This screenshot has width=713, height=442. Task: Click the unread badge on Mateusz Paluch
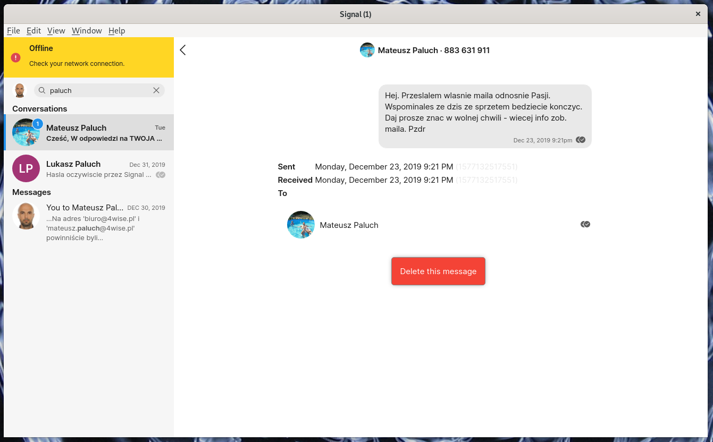coord(37,124)
